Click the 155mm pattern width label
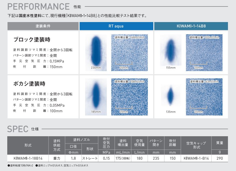Screen dimensions: 236x171 (171, 68)
